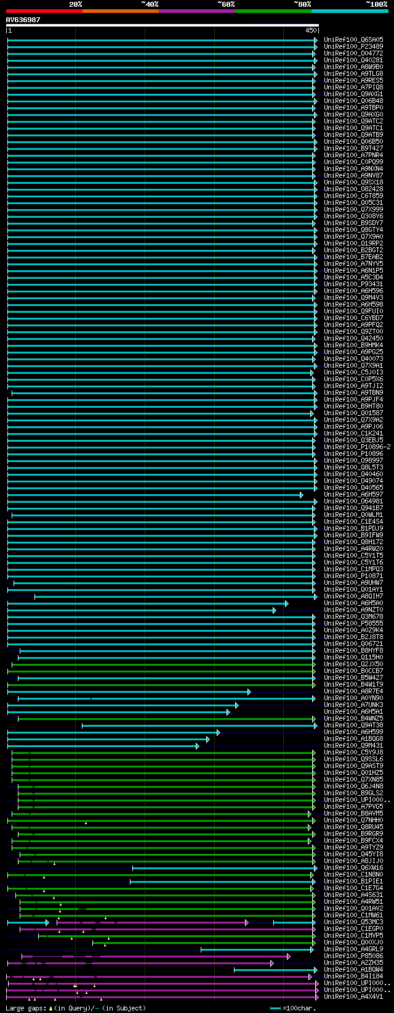Select the UniRef100_C6T859 label
Screen dimensions: 394x1013
click(353, 196)
